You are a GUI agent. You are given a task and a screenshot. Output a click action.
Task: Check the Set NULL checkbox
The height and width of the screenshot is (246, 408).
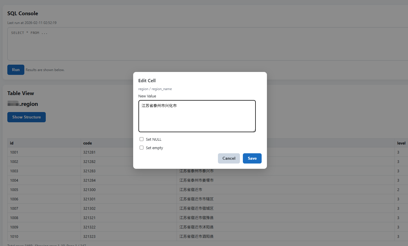tap(142, 139)
